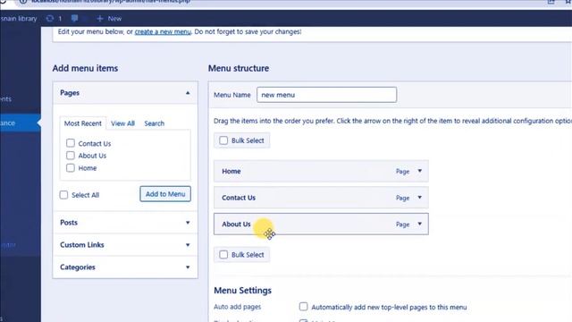Follow the create a new menu link
The width and height of the screenshot is (572, 322).
tap(163, 32)
